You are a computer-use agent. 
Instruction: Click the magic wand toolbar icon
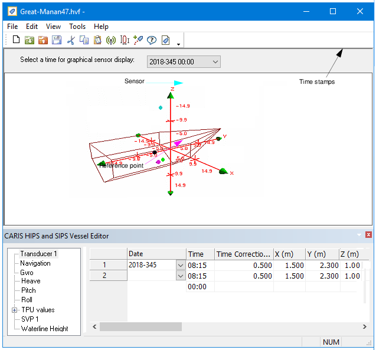tap(138, 40)
